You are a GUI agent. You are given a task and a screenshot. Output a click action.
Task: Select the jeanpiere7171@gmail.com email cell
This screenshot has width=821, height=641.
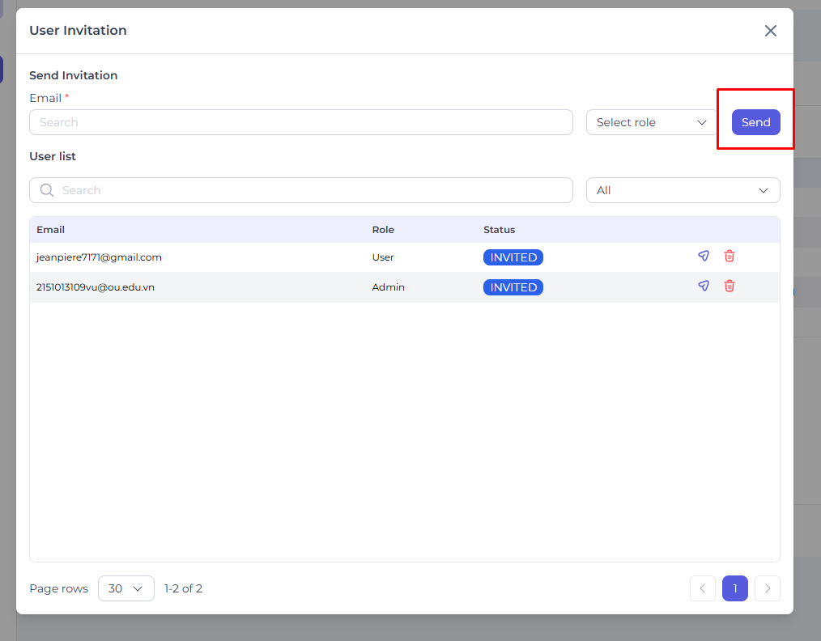coord(99,257)
